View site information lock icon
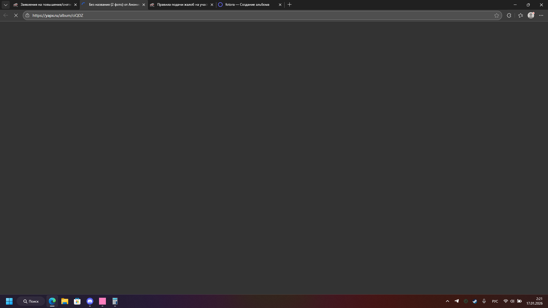548x308 pixels. (27, 15)
